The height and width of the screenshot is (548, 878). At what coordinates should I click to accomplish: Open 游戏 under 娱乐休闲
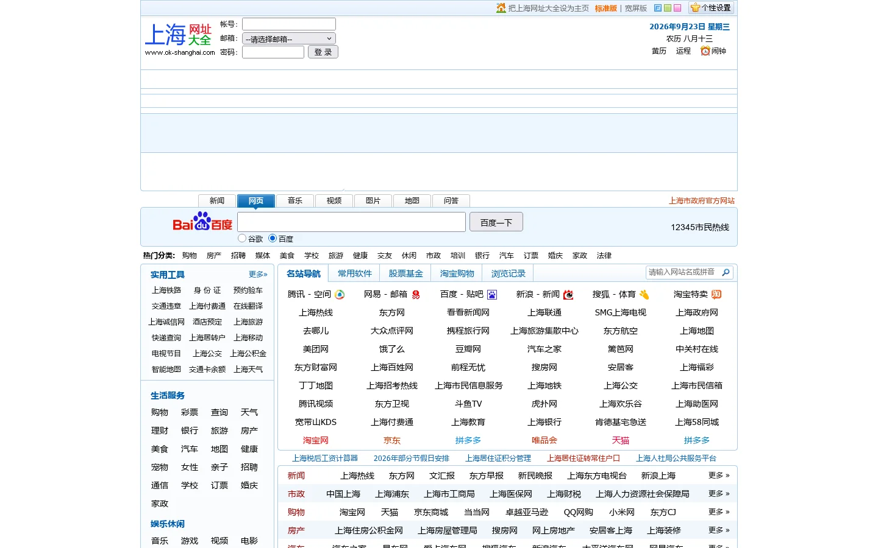pos(190,541)
